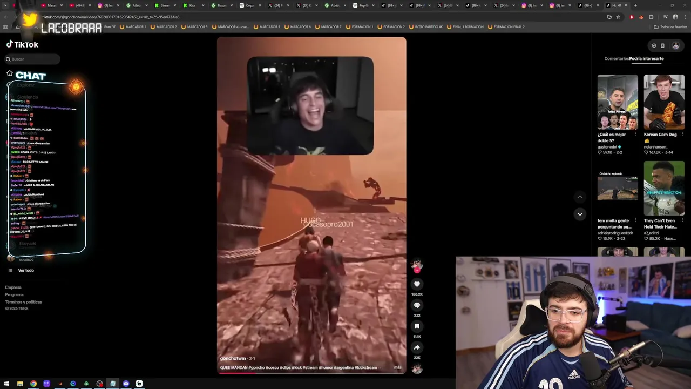Screen dimensions: 691x389
Task: Open Google Chrome from taskbar
Action: (x=33, y=384)
